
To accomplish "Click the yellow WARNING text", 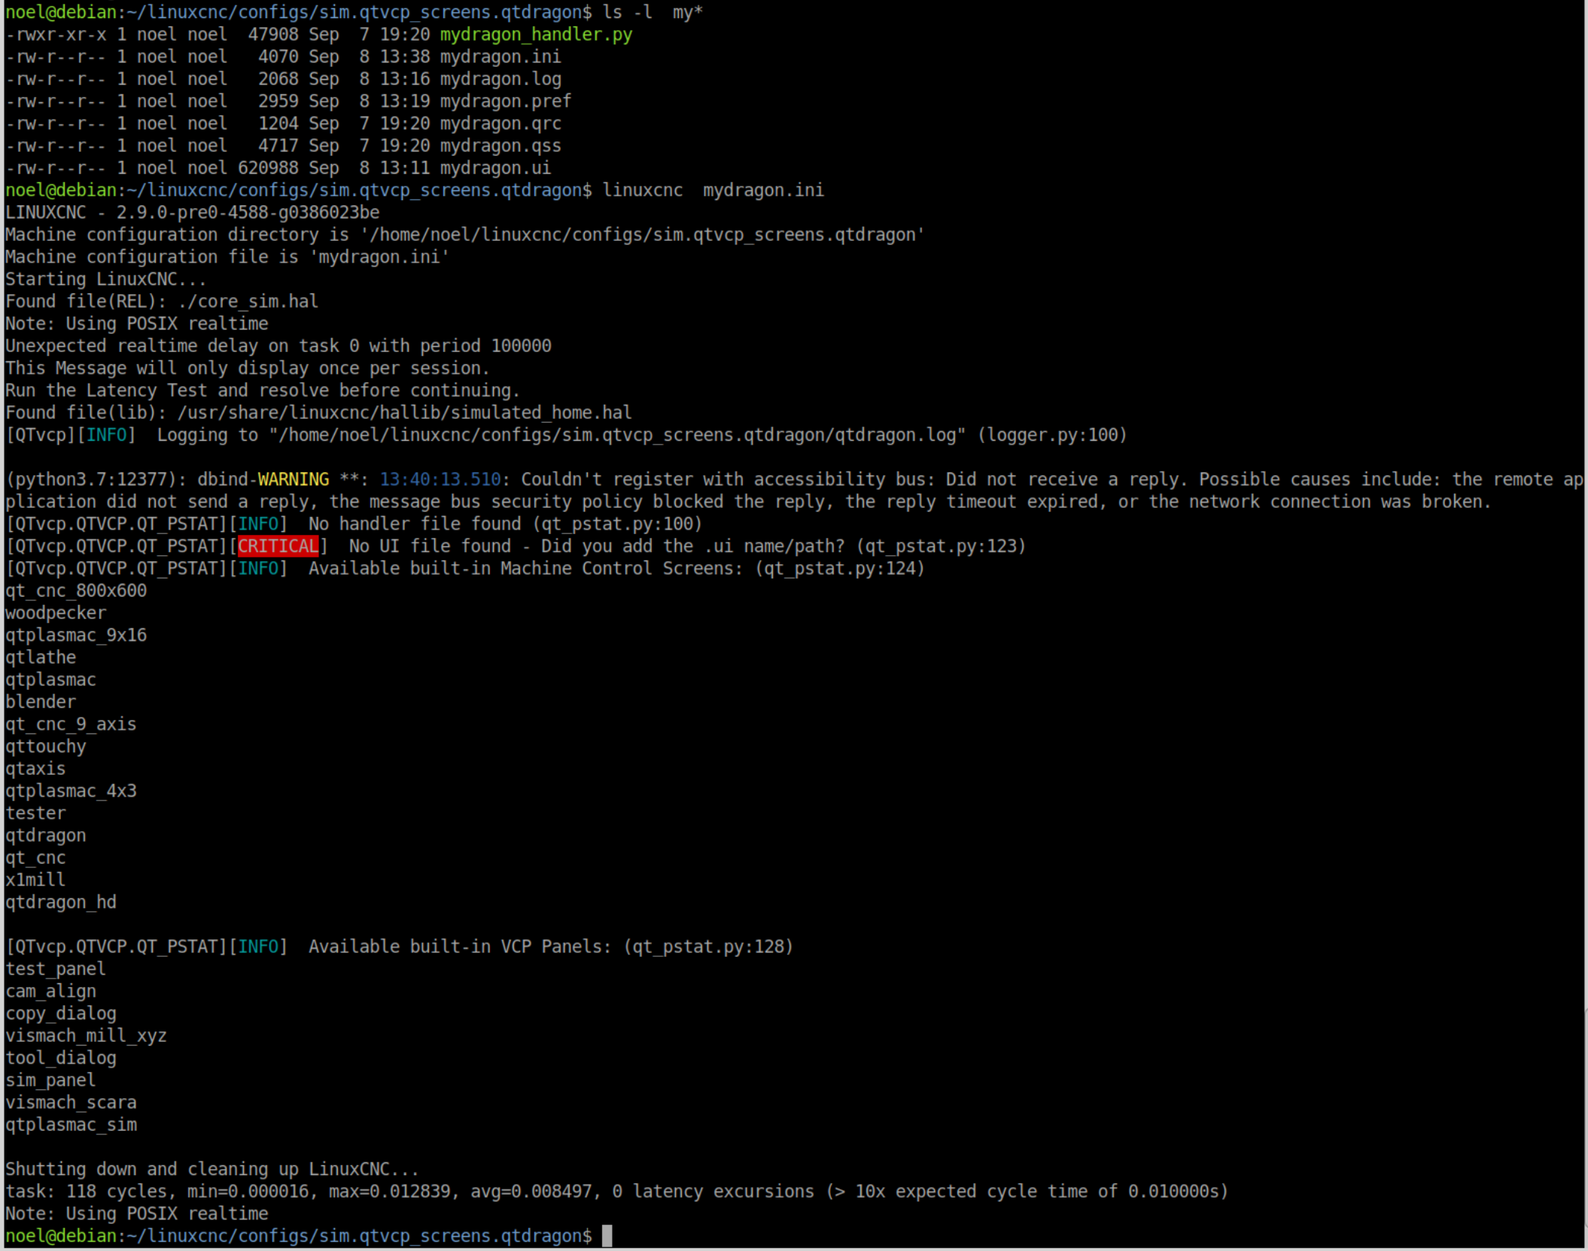I will pos(294,479).
